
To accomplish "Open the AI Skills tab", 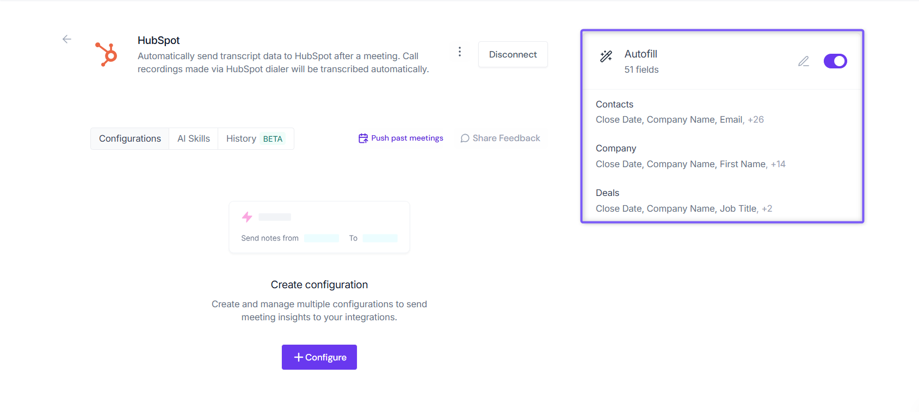I will 194,138.
